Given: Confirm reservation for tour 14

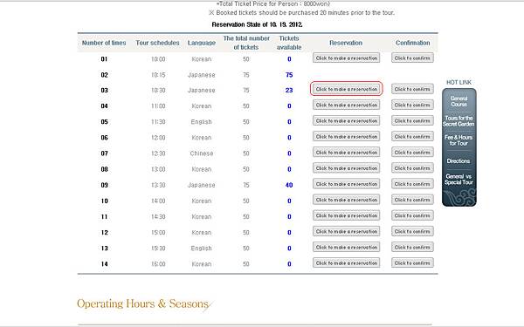Looking at the screenshot, I should pos(412,263).
